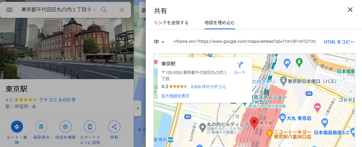362x147 pixels.
Task: Close the 共有 share dialog
Action: point(350,10)
